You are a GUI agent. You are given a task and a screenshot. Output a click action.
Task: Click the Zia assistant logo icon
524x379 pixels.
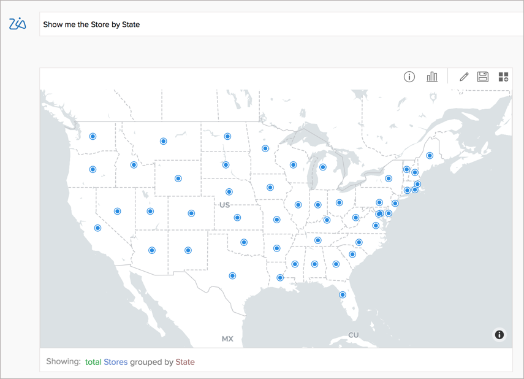pyautogui.click(x=18, y=24)
